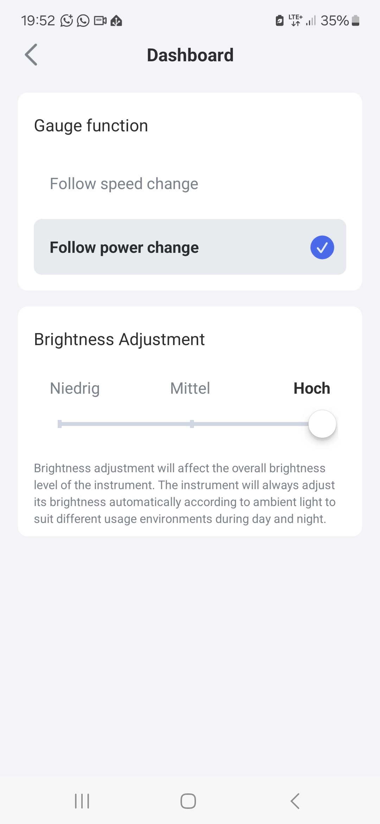
Task: Tap the back arrow beside Dashboard
Action: [x=31, y=55]
